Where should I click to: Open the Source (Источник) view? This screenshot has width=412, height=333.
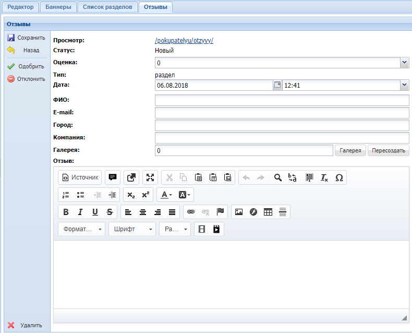(x=80, y=177)
